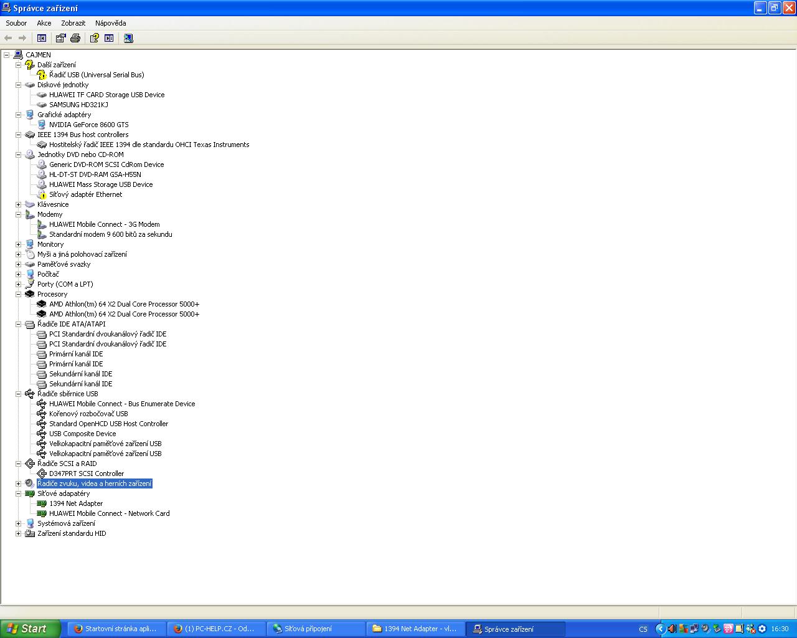The width and height of the screenshot is (797, 638).
Task: Click the messenger tray icon with red X
Action: pyautogui.click(x=751, y=629)
